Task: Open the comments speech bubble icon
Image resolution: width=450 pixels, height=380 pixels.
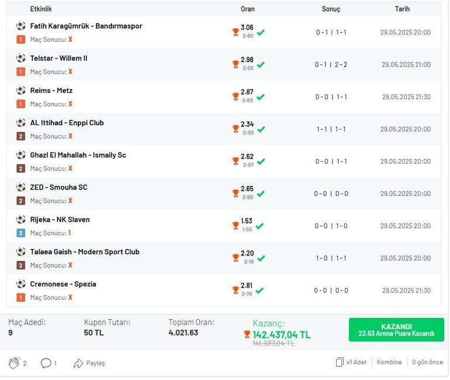Action: [x=46, y=363]
